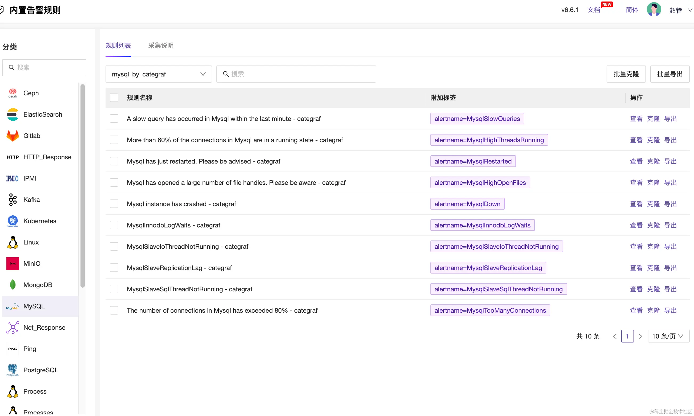694x416 pixels.
Task: Tick the checkbox for Mysql instance has crashed
Action: pos(114,204)
